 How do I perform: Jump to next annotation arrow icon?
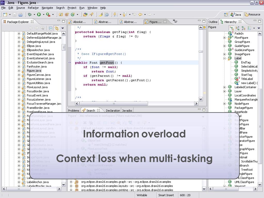tap(115, 15)
